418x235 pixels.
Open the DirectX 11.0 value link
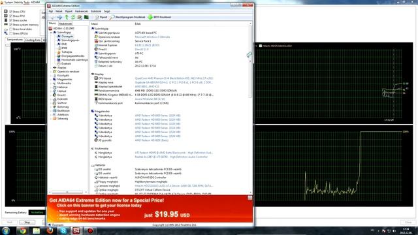142,50
